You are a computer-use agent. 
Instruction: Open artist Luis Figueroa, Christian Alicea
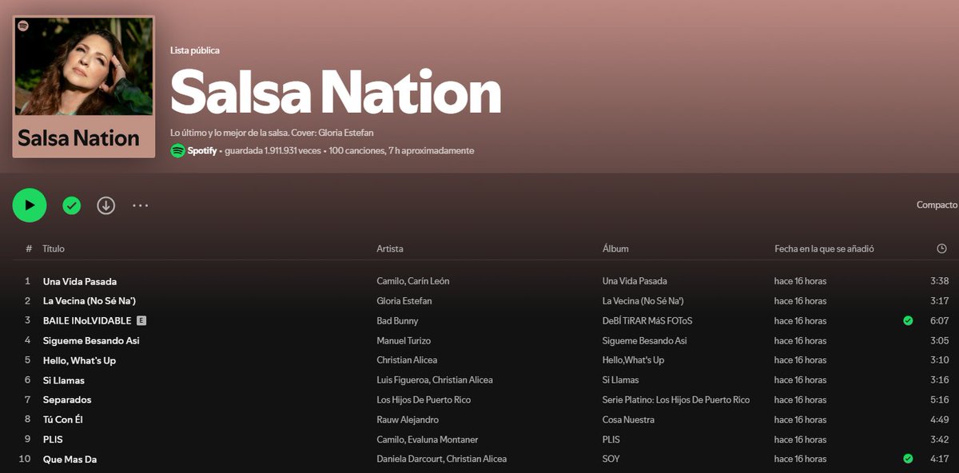(435, 380)
